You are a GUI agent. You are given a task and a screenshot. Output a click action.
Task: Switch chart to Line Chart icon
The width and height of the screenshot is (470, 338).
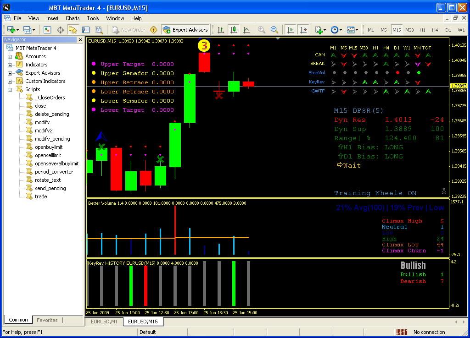point(246,30)
